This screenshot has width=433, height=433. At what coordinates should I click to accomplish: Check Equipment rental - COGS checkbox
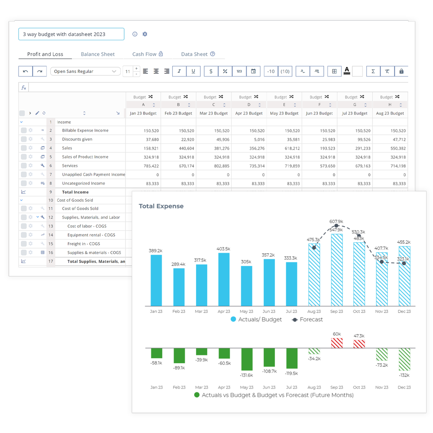[x=23, y=235]
